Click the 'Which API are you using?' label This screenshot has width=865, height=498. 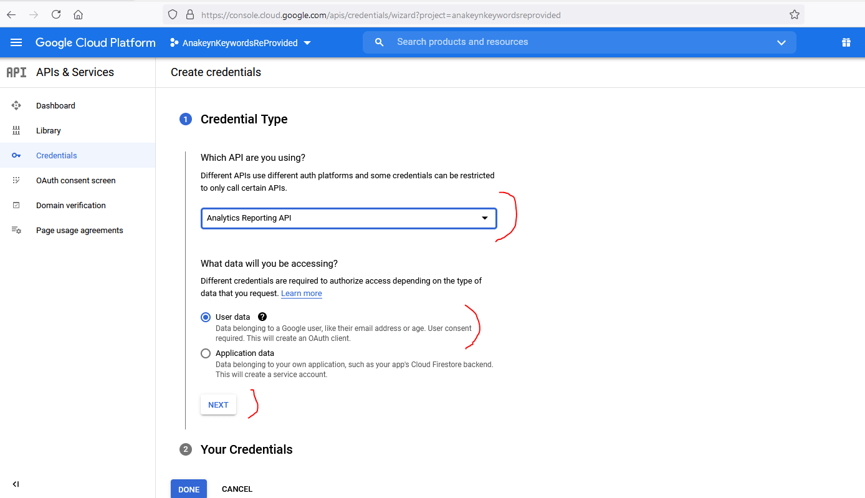pyautogui.click(x=253, y=158)
